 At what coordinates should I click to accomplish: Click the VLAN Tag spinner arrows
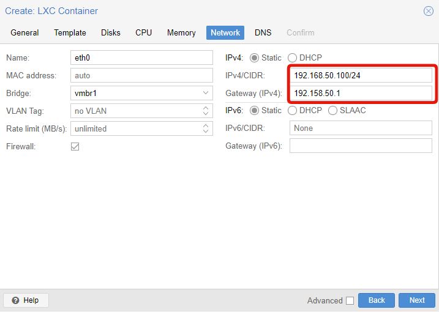206,111
